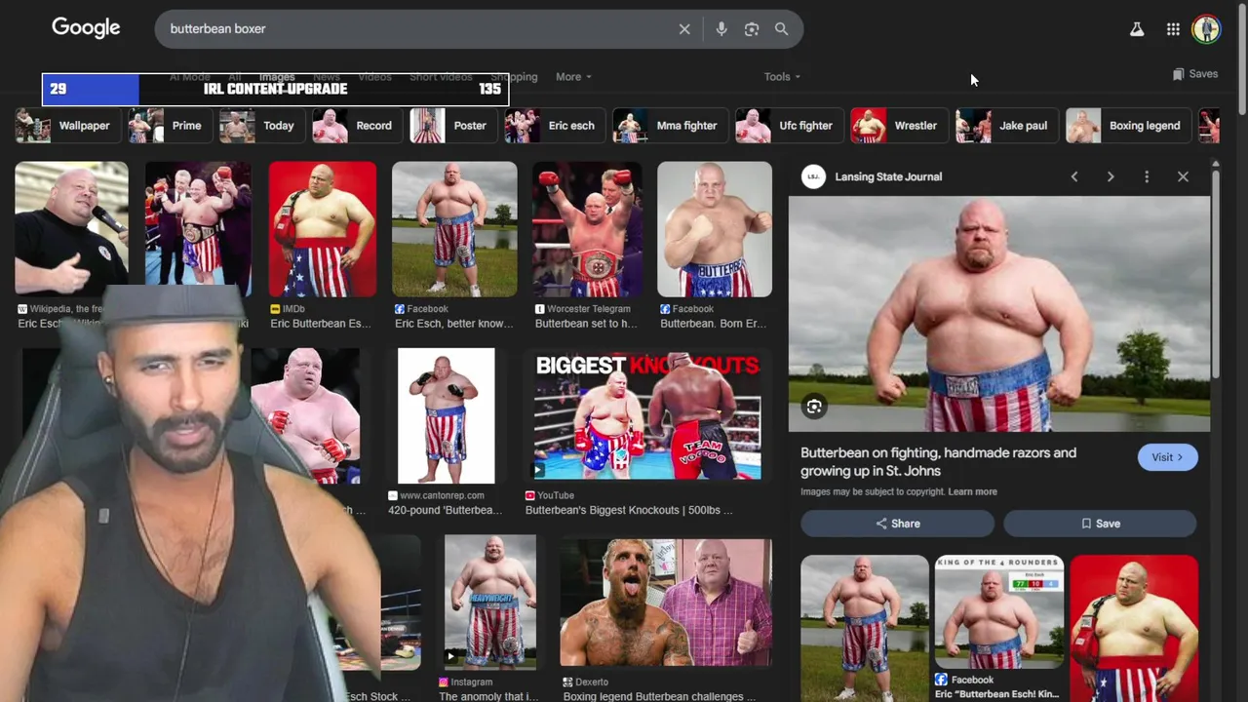The height and width of the screenshot is (702, 1248).
Task: Open Google Lens image search
Action: tap(752, 29)
